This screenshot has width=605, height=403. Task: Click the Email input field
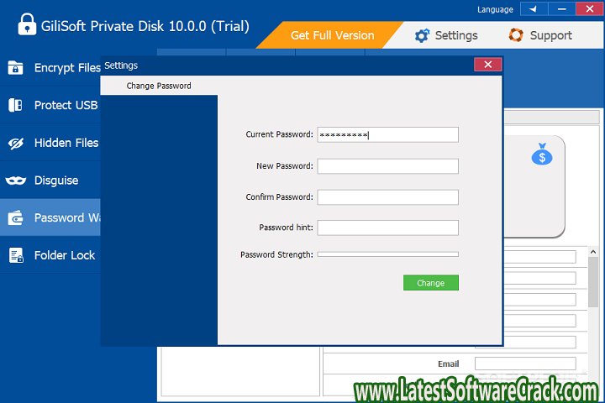525,364
